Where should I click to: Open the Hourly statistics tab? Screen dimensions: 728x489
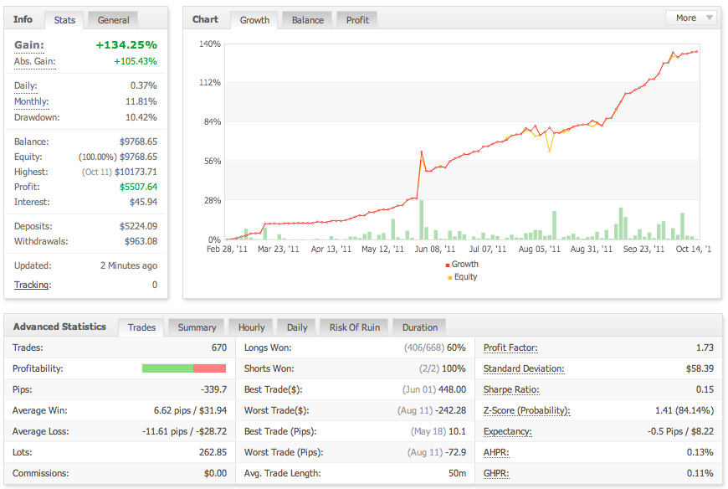pos(251,327)
